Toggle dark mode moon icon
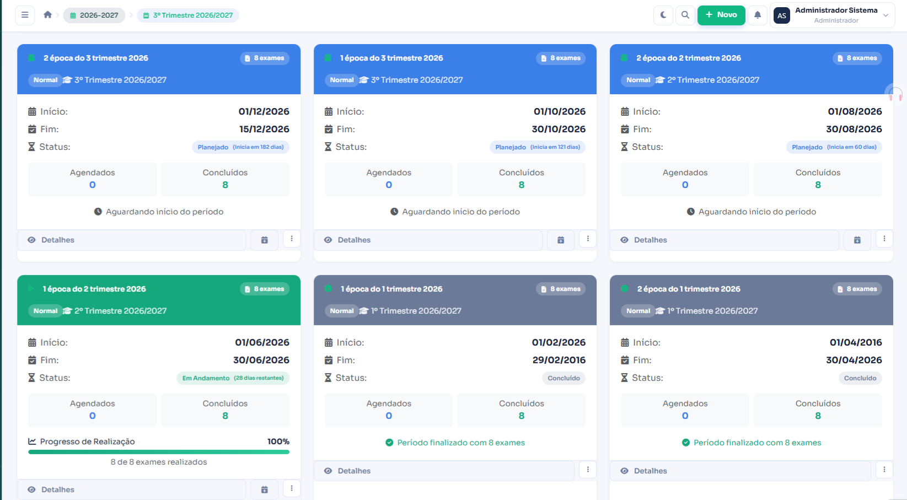This screenshot has width=907, height=500. point(663,15)
